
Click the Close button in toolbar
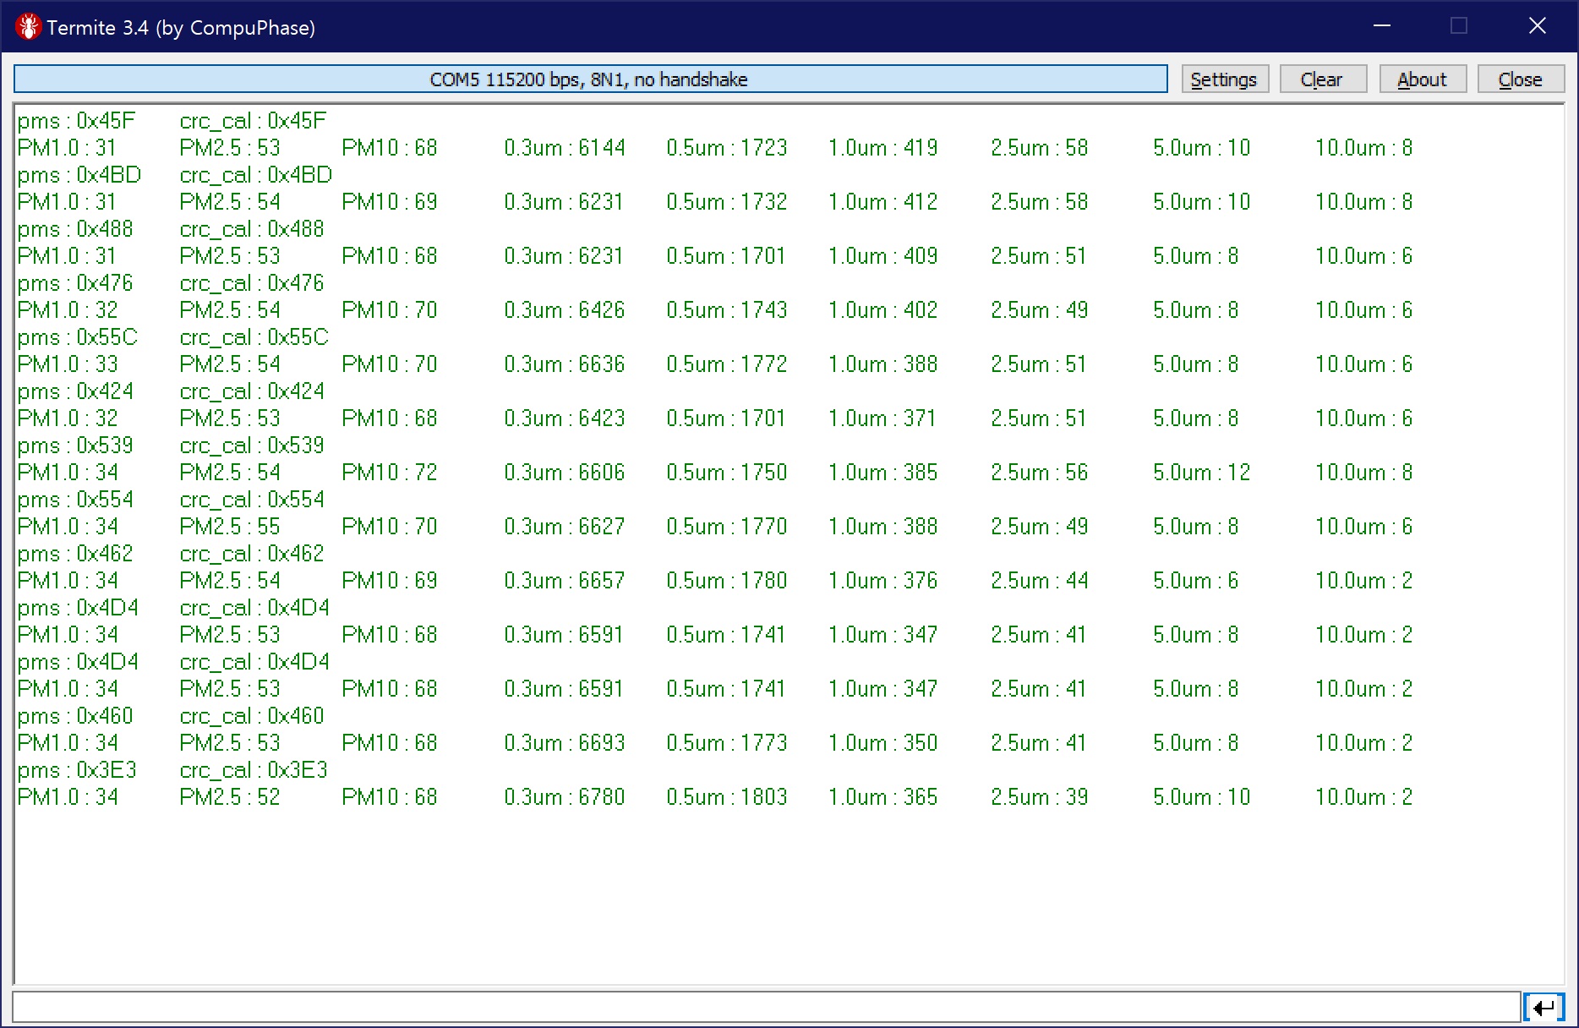[x=1521, y=79]
